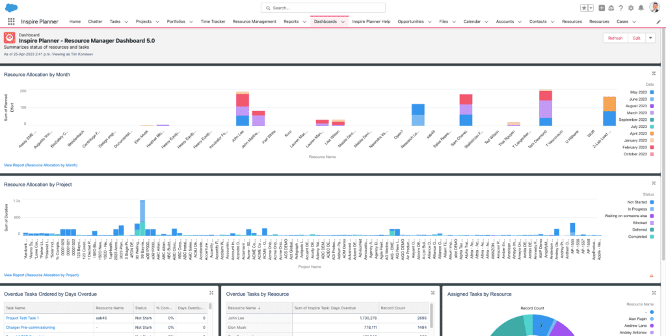
Task: Open the Setup gear icon
Action: pos(630,8)
